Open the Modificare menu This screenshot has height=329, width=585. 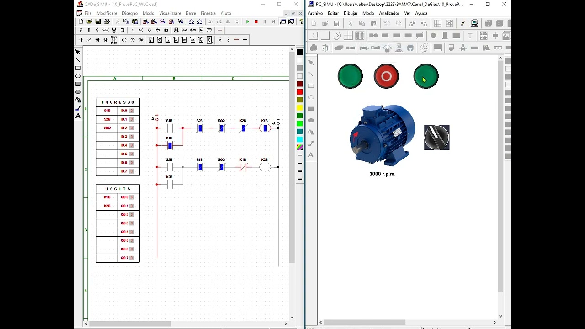106,13
